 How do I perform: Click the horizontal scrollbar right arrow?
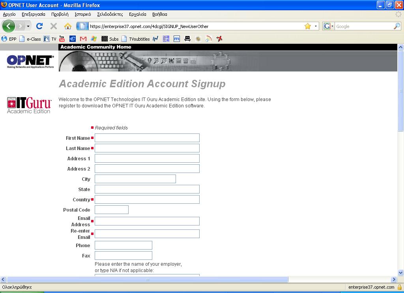(393, 279)
